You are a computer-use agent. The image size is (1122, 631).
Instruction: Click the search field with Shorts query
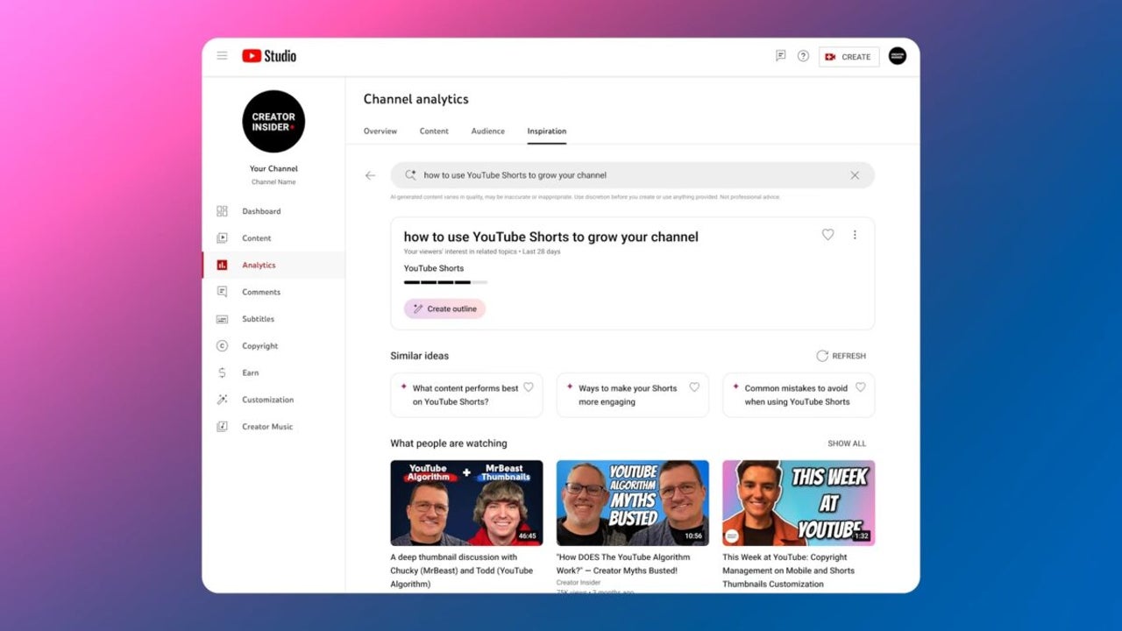click(x=632, y=175)
